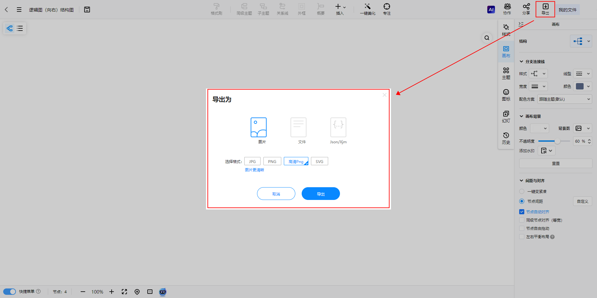Open the color scheme dropdown
This screenshot has width=597, height=298.
(564, 99)
